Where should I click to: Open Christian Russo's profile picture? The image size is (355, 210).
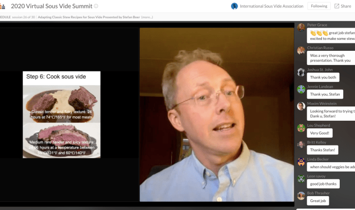pos(301,50)
